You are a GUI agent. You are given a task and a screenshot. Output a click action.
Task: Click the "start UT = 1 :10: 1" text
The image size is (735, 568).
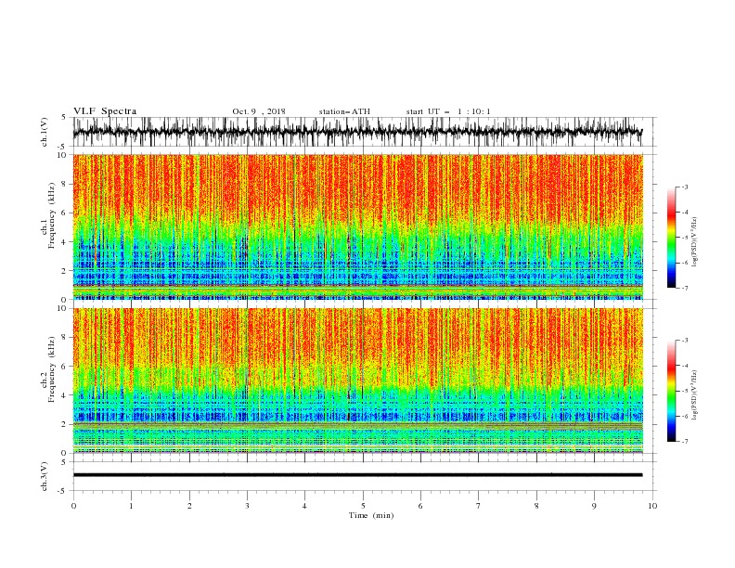448,111
